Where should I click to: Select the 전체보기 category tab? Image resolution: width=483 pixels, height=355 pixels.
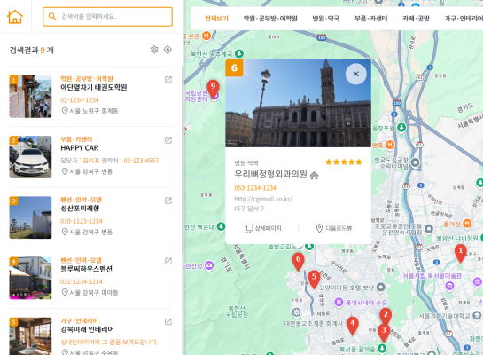tap(216, 19)
